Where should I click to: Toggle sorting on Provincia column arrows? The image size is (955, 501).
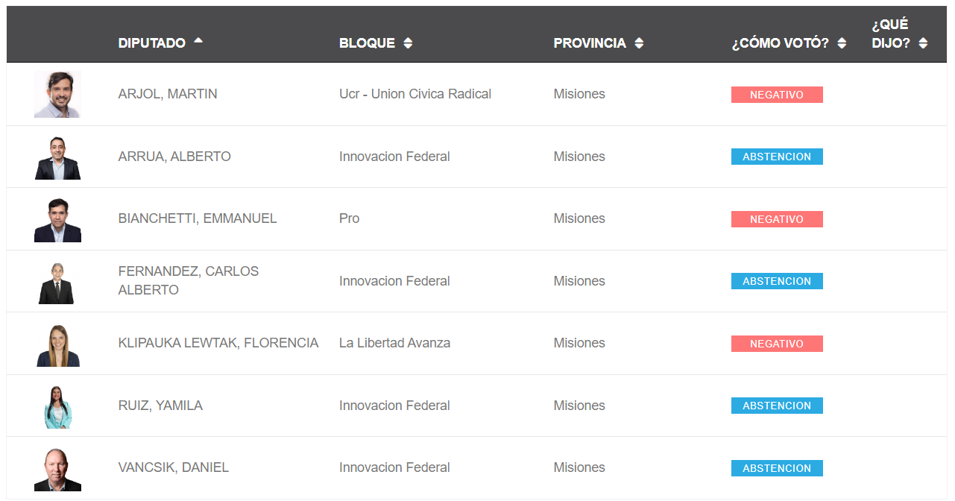point(639,43)
